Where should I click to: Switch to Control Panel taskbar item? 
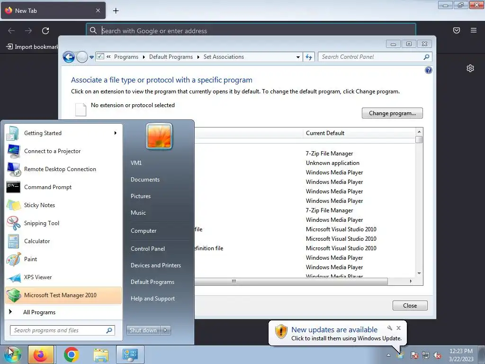point(130,355)
